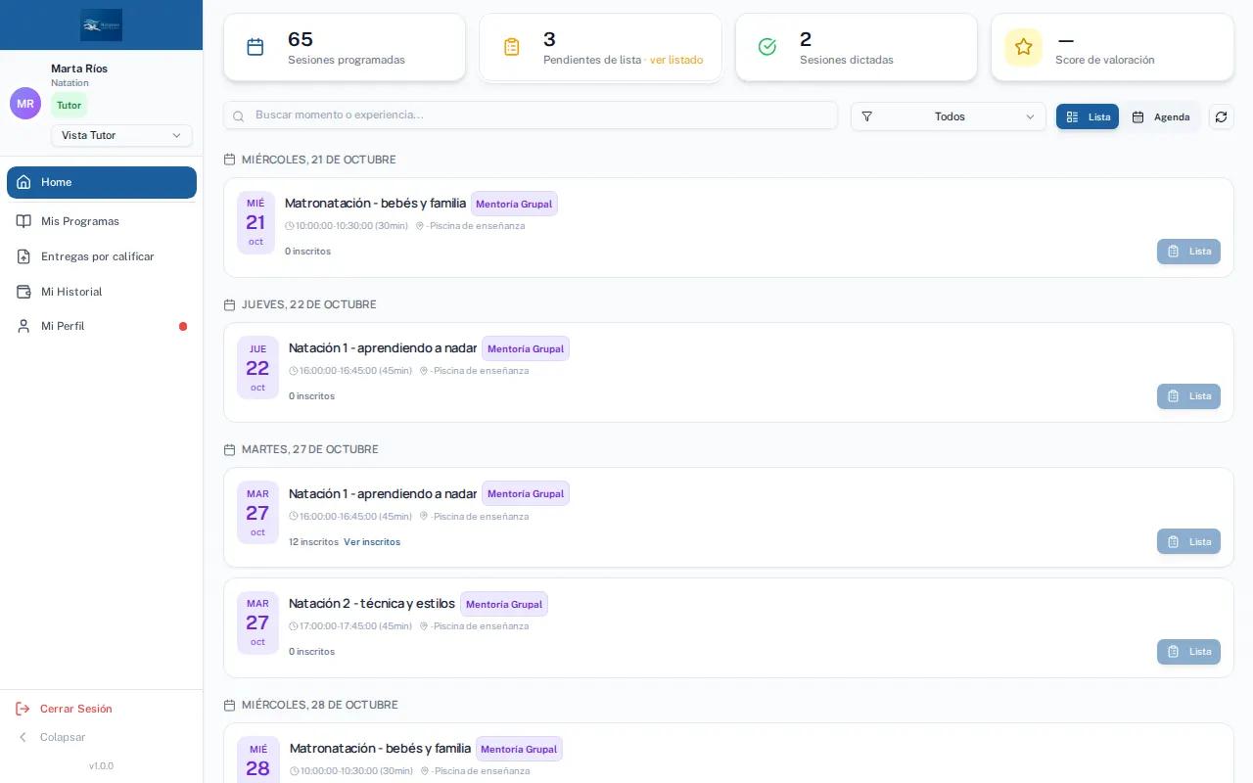Click the red notification dot on Mi Perfil
This screenshot has height=783, width=1253.
point(183,326)
